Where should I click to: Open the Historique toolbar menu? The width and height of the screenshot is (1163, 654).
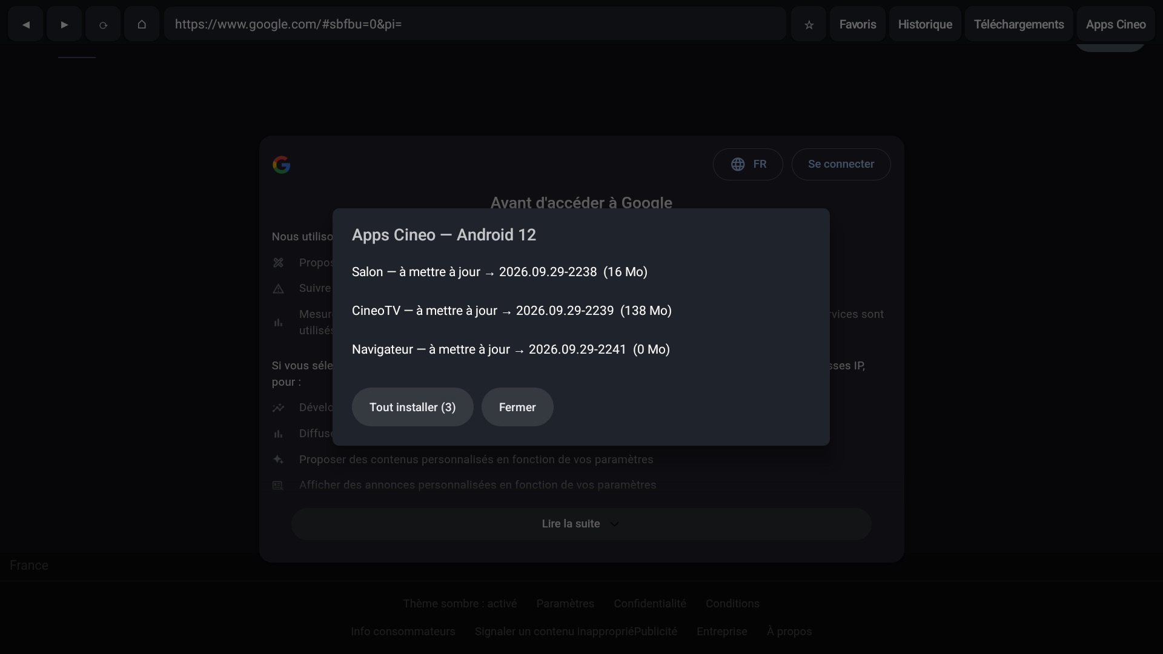925,24
